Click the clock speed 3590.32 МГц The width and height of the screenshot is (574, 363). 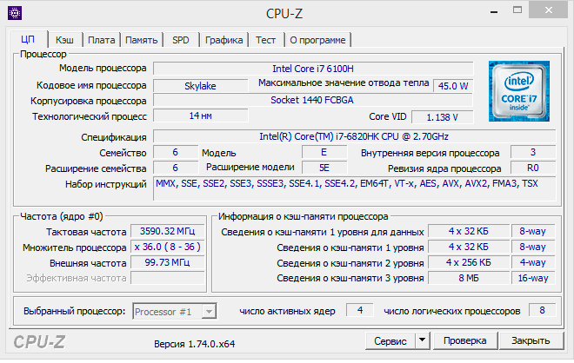[x=167, y=231]
